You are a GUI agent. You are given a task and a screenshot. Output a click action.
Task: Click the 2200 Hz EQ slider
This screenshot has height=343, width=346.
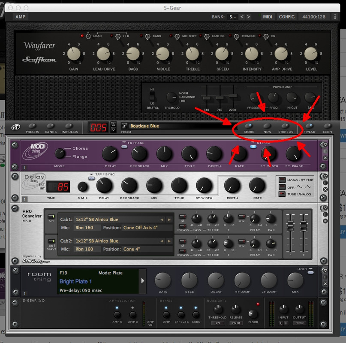tap(233, 96)
